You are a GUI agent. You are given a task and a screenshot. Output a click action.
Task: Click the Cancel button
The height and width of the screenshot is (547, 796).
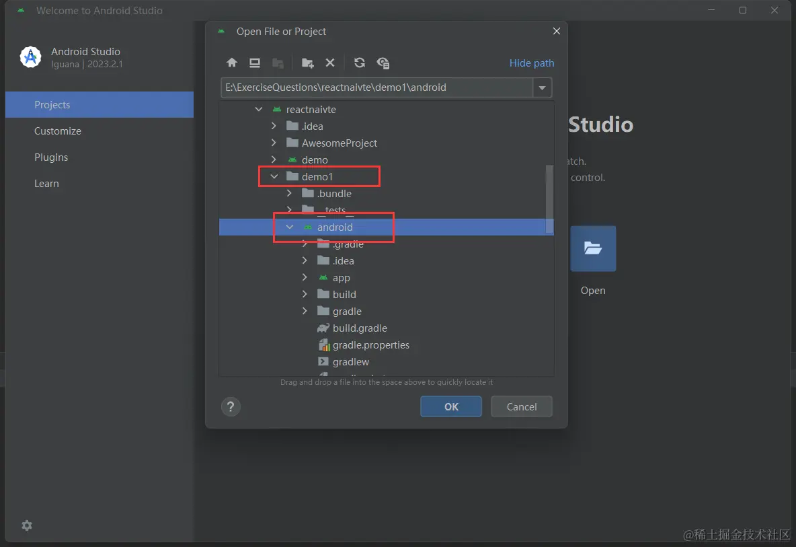coord(521,406)
